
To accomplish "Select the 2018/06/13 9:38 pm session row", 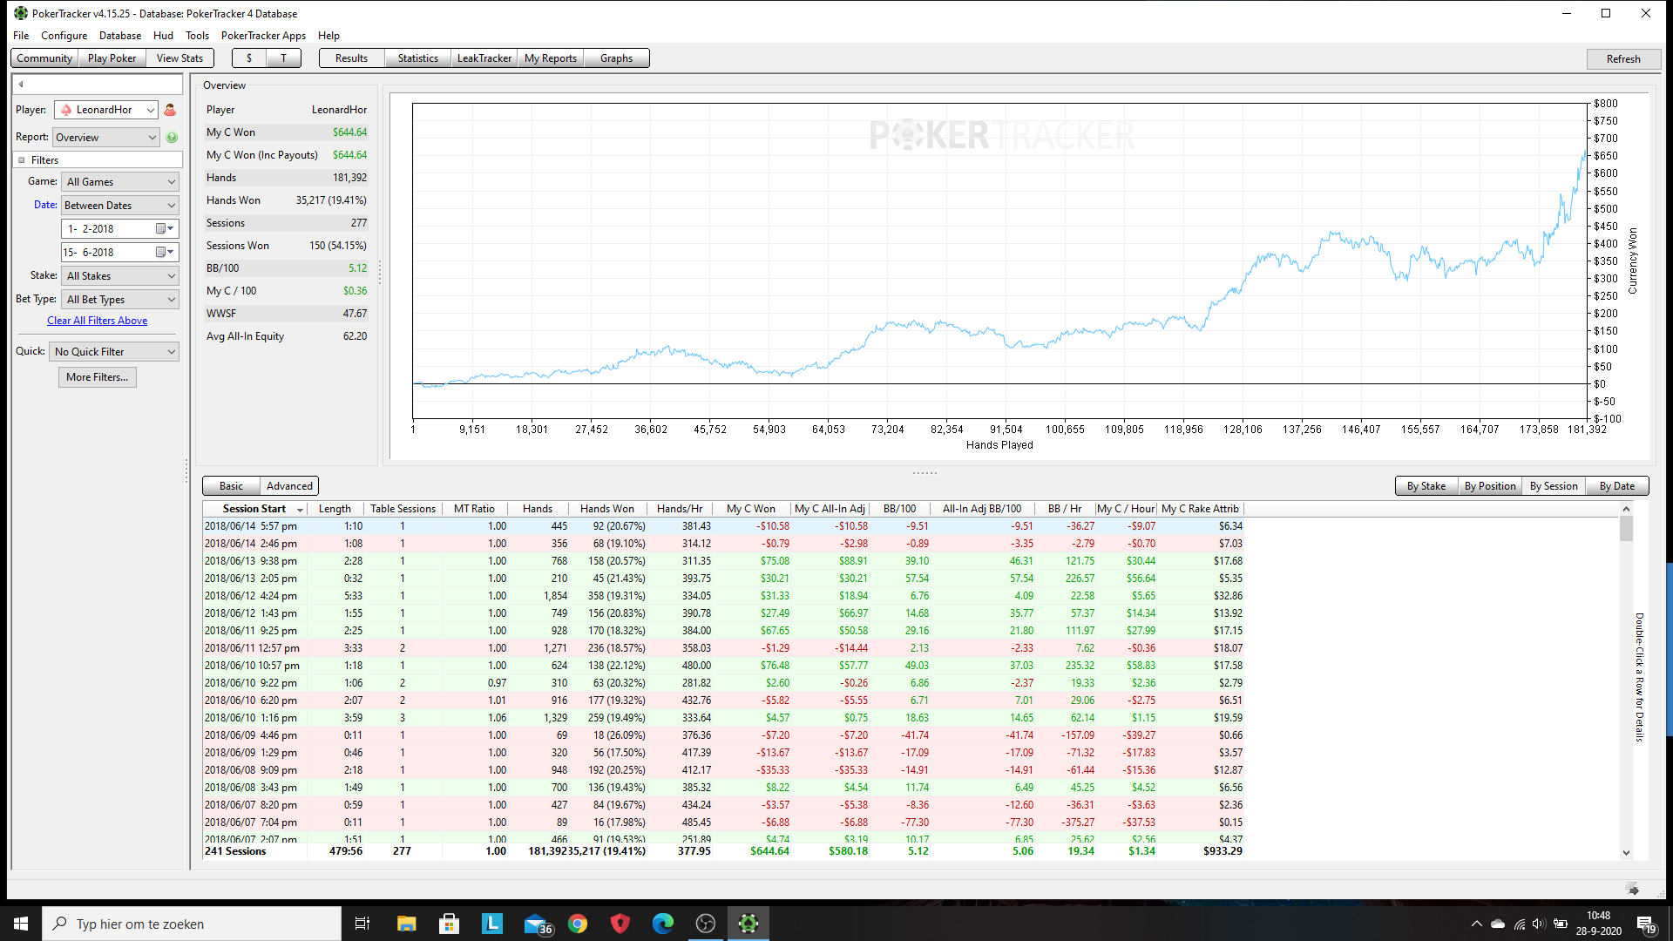I will [x=723, y=561].
